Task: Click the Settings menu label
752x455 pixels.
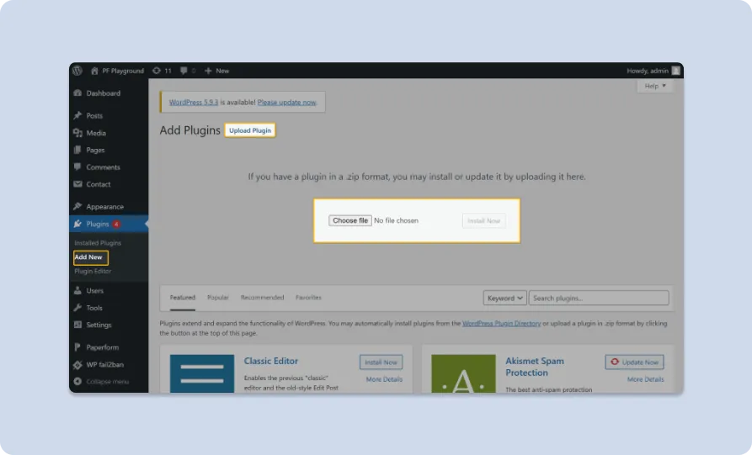Action: (99, 325)
